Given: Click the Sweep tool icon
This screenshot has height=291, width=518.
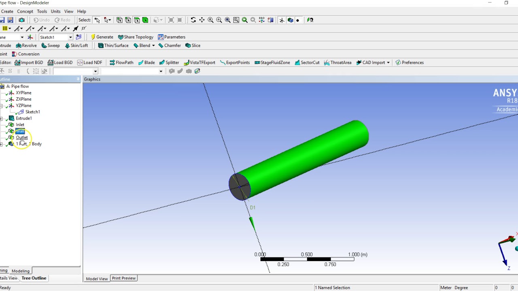Looking at the screenshot, I should coord(44,46).
